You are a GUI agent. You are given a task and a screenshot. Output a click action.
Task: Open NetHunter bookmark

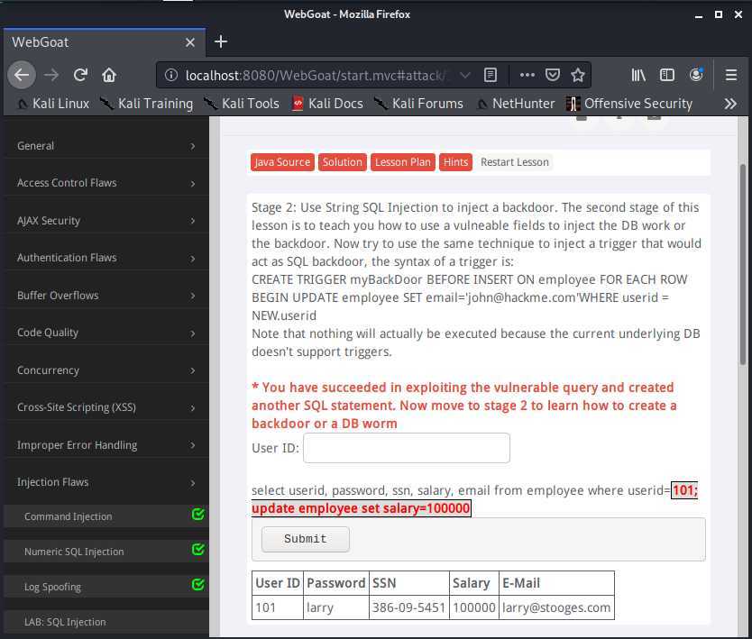pos(516,104)
